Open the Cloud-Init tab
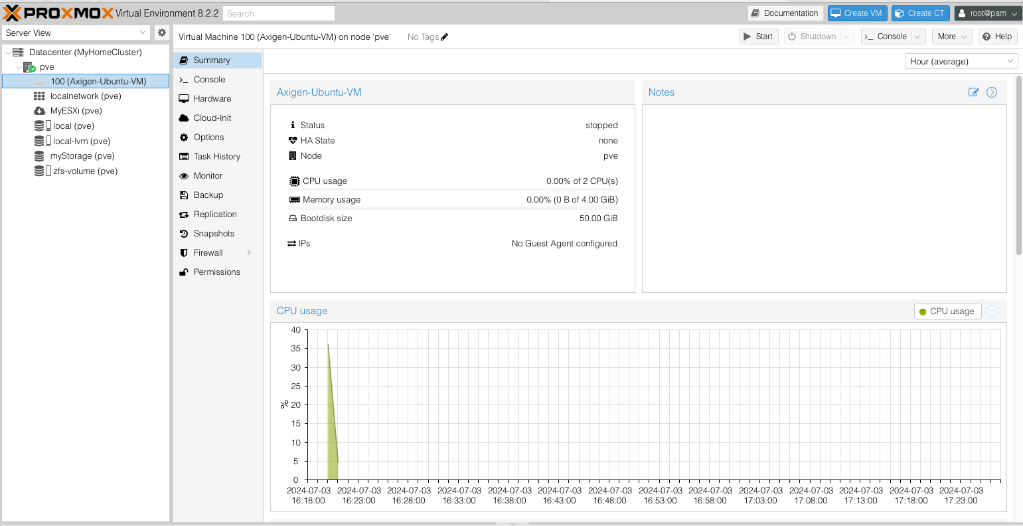The width and height of the screenshot is (1023, 526). (x=218, y=118)
